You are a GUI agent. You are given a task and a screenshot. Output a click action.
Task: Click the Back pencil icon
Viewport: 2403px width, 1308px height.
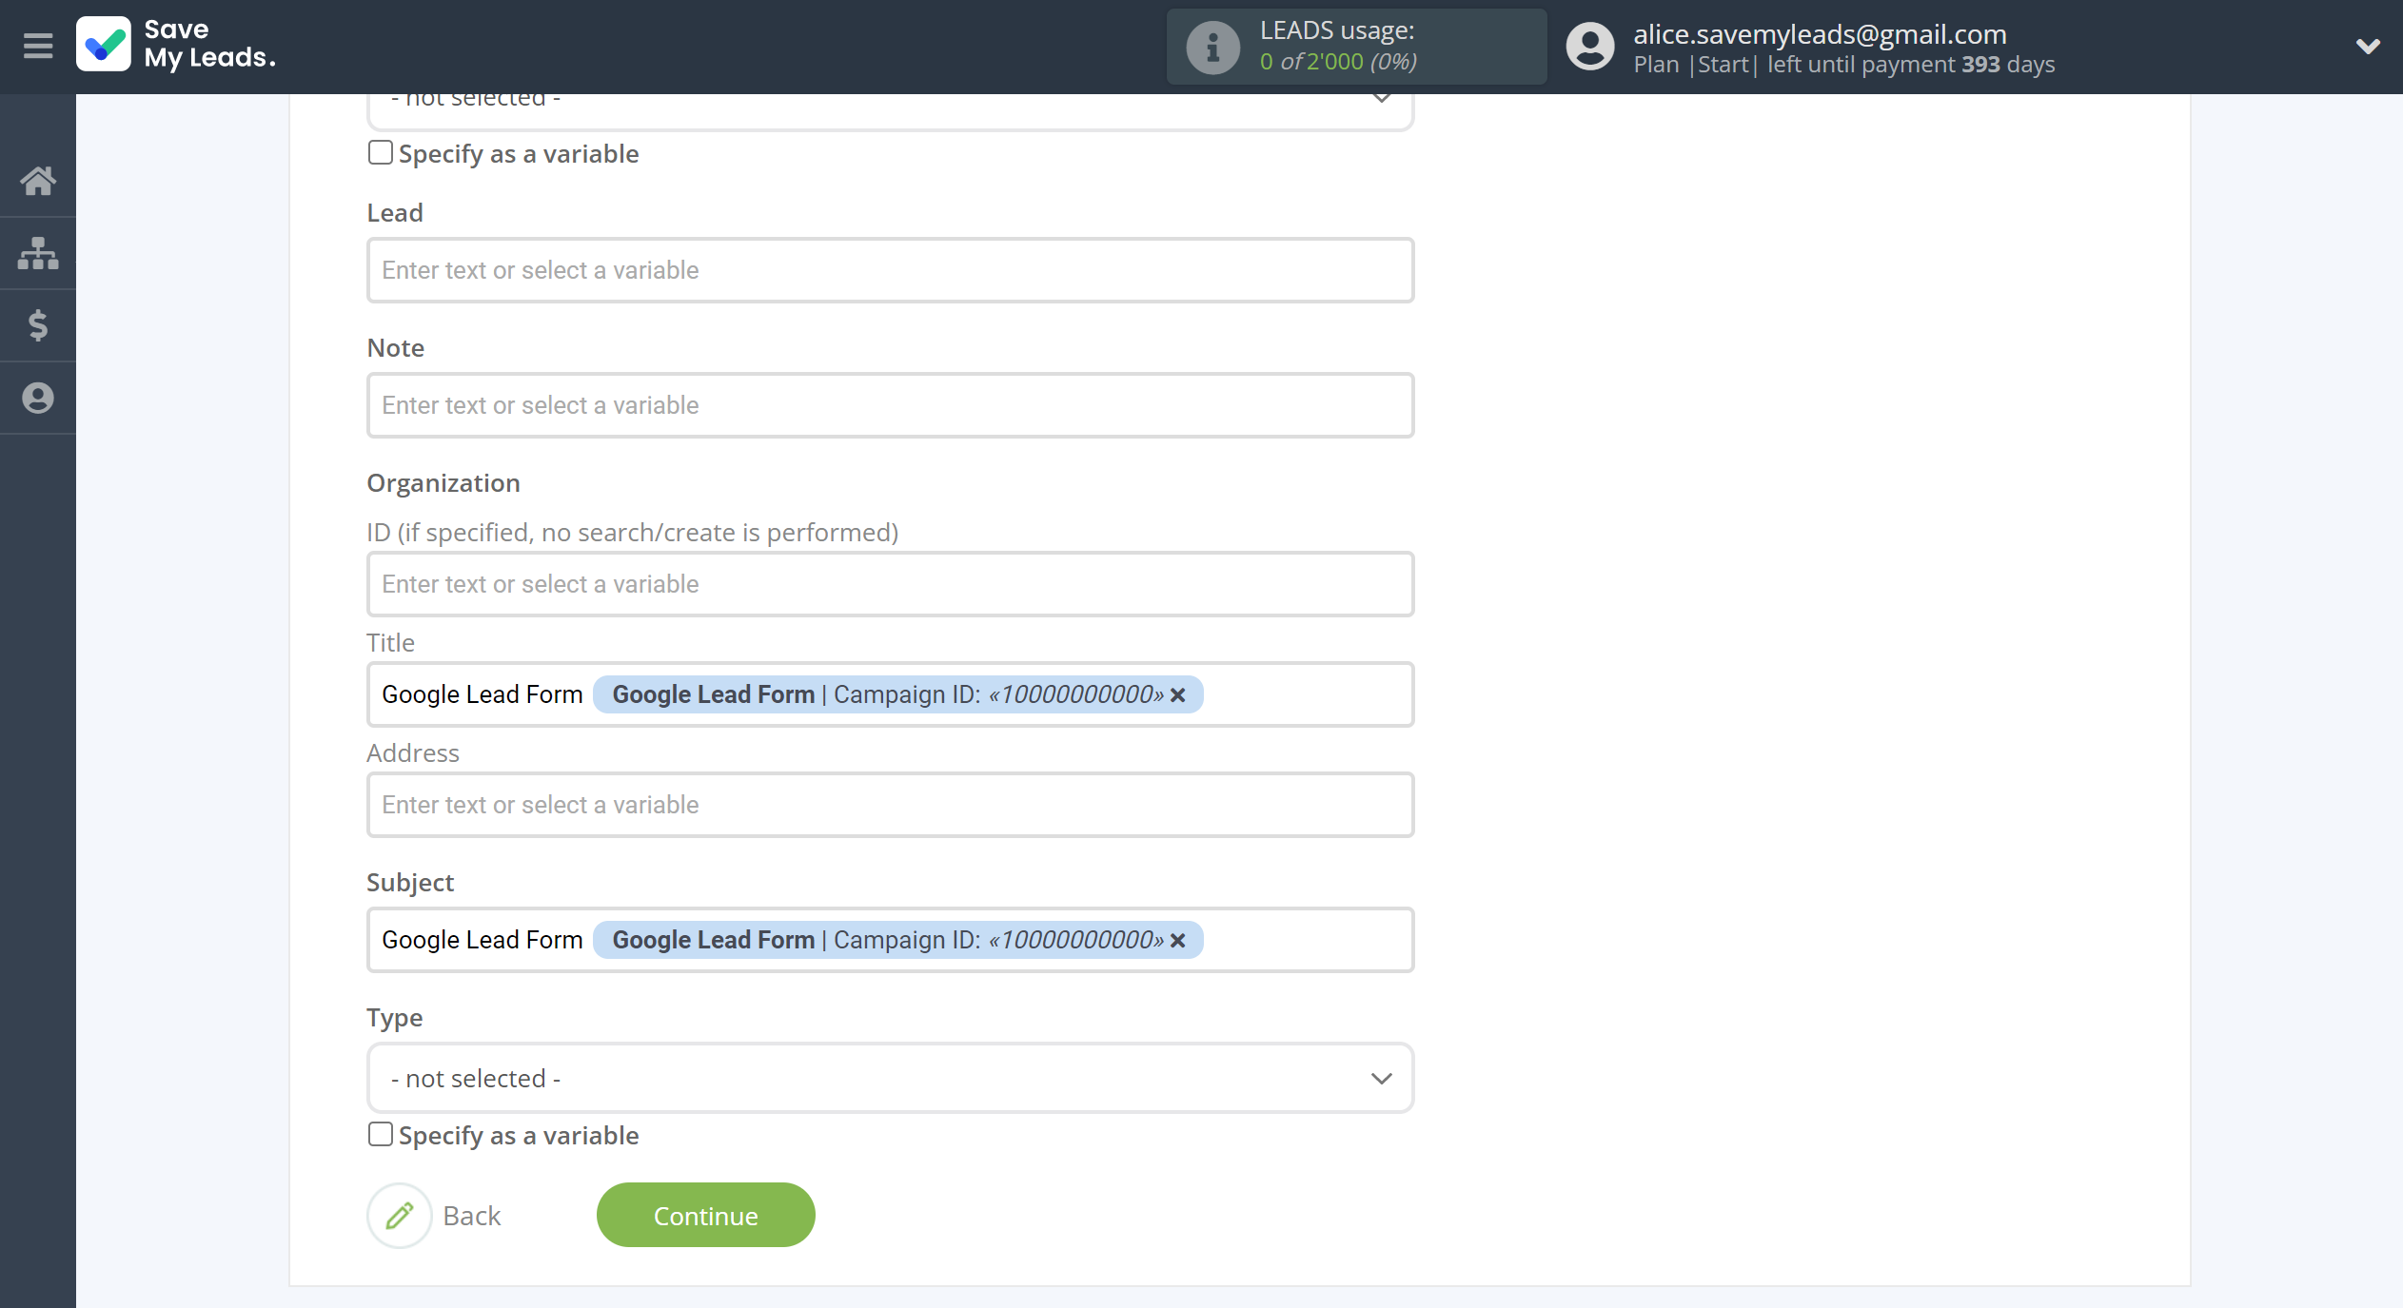pos(400,1216)
